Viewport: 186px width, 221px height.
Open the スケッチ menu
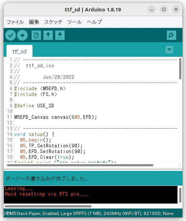[x=53, y=22]
